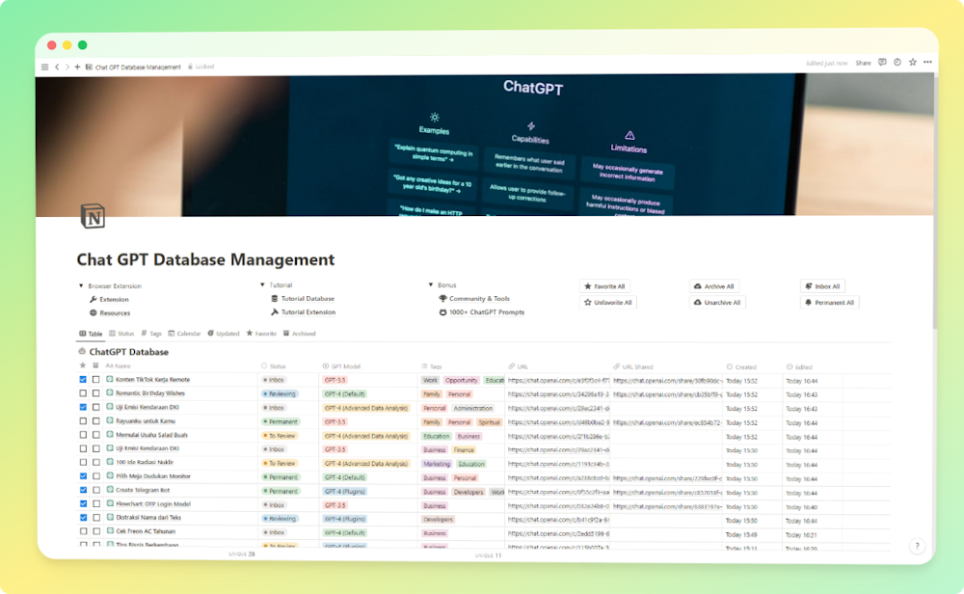964x594 pixels.
Task: Uncheck the Konten TikTok Kerja Remote checkbox
Action: pos(82,380)
